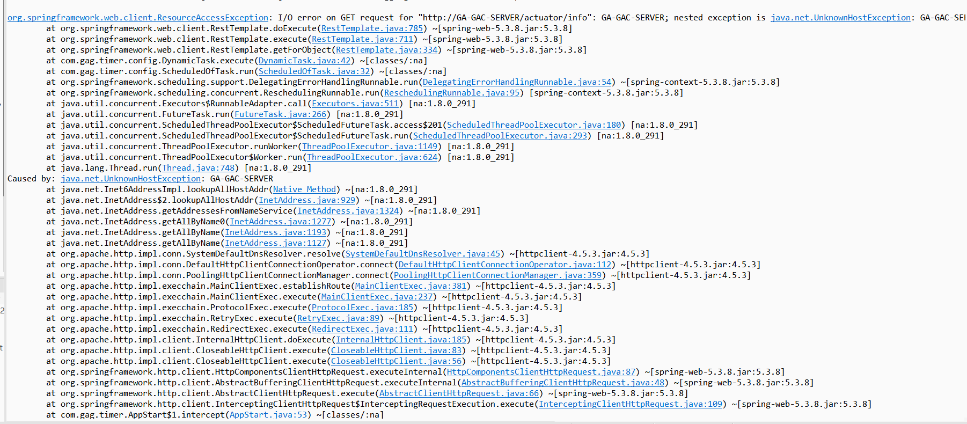Open ThreadPoolExecutor.java:1149 link
967x424 pixels.
point(370,147)
